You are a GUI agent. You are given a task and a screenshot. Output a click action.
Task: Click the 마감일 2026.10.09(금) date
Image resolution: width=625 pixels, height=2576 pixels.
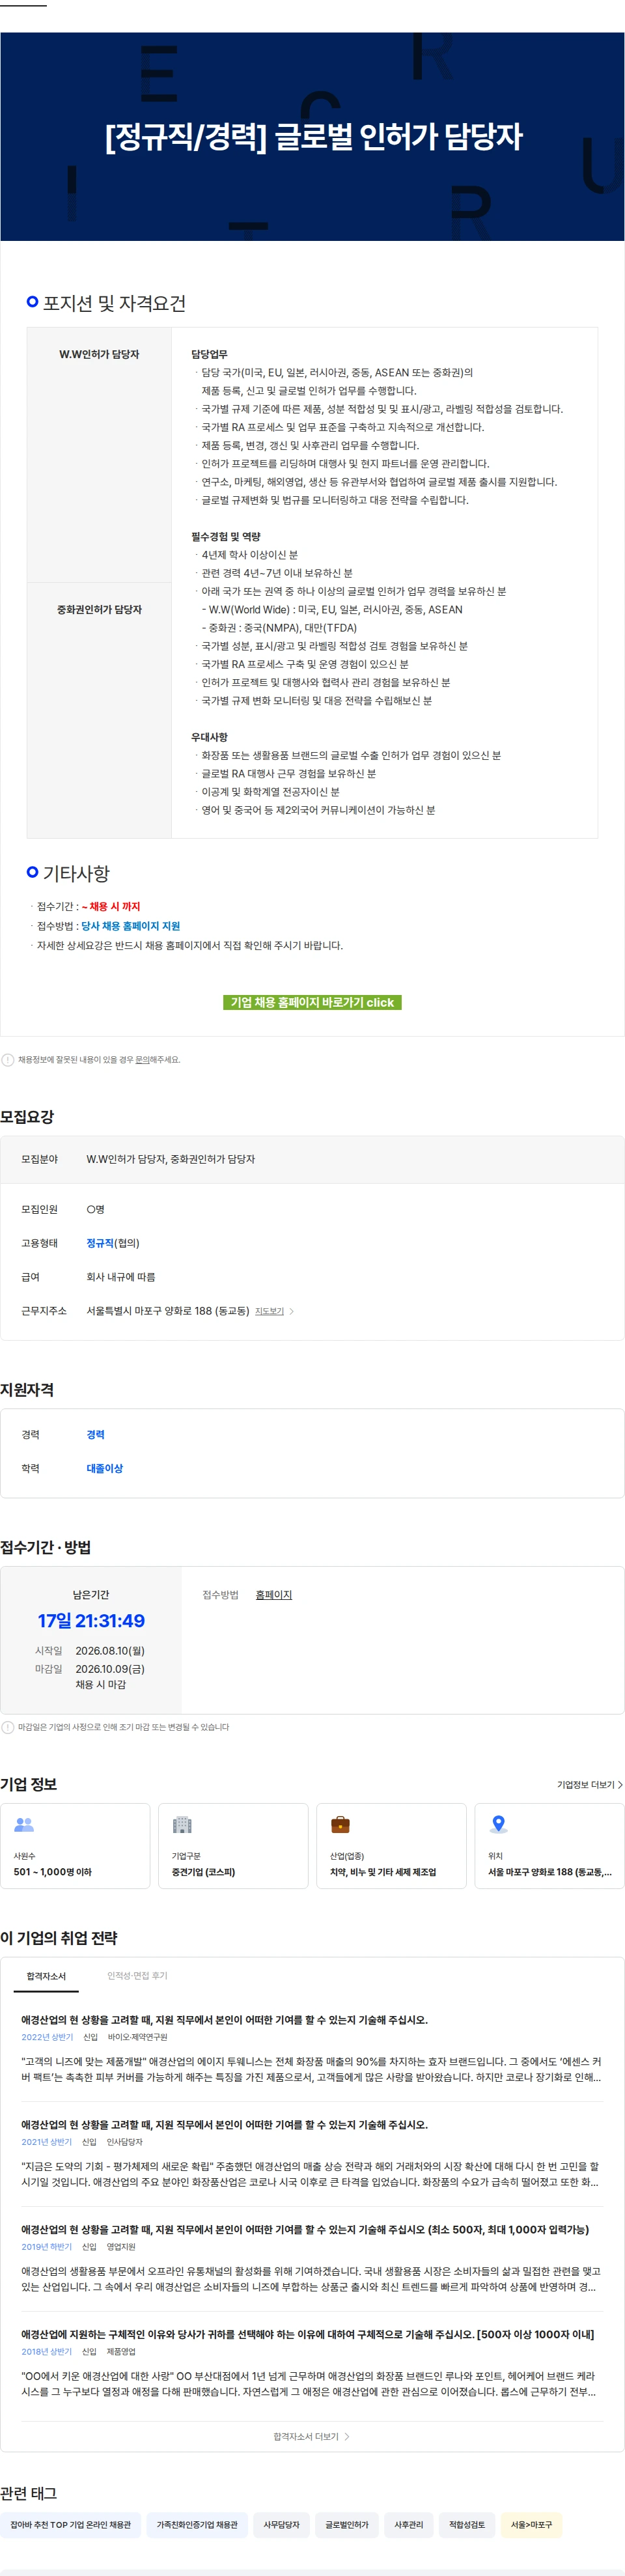pyautogui.click(x=110, y=1669)
